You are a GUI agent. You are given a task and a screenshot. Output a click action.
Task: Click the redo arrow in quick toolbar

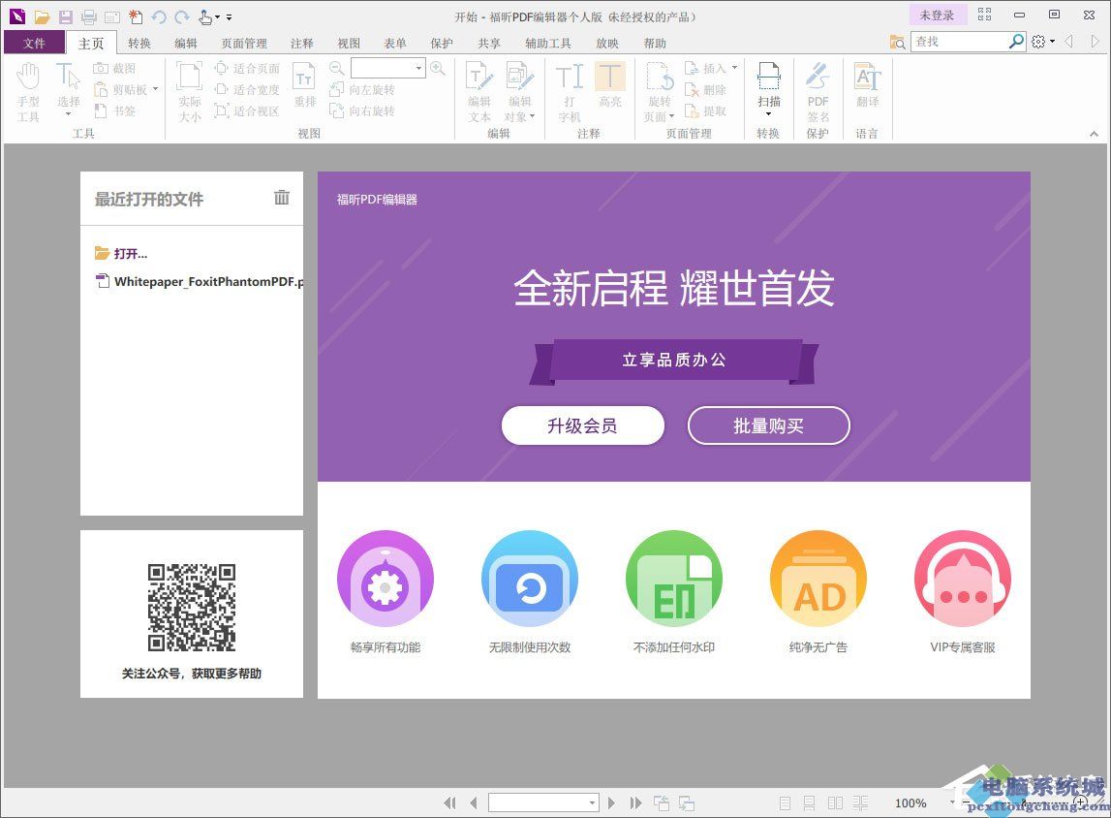(182, 17)
